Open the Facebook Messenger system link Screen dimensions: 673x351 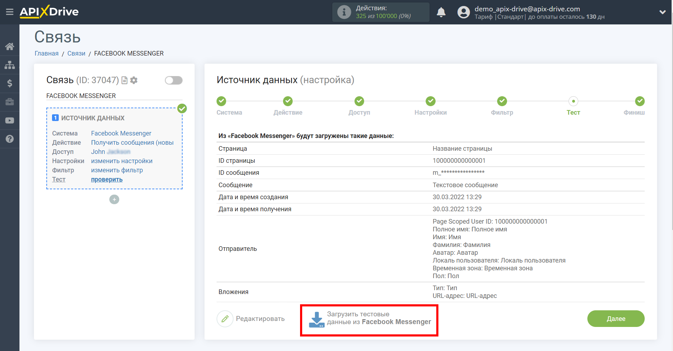coord(121,133)
